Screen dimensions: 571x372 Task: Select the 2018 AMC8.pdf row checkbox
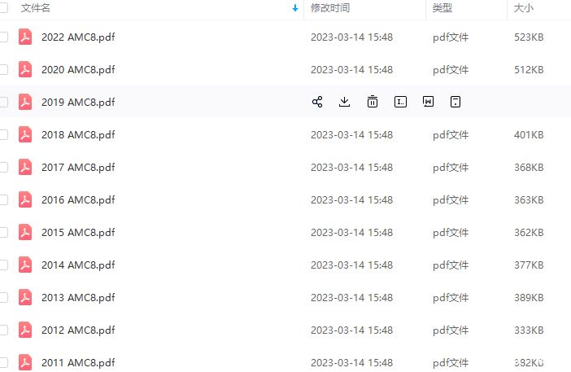coord(3,135)
